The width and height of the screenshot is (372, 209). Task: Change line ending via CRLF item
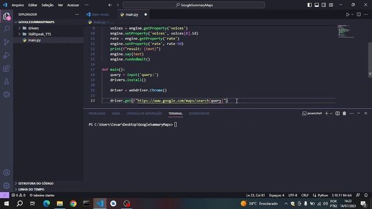(x=305, y=195)
